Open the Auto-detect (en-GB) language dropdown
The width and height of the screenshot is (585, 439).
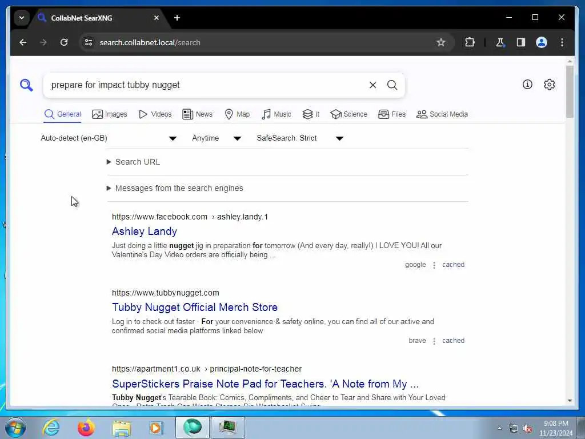(x=109, y=138)
